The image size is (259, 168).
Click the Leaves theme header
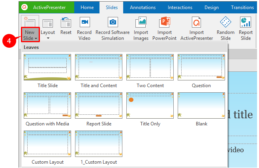pos(124,47)
